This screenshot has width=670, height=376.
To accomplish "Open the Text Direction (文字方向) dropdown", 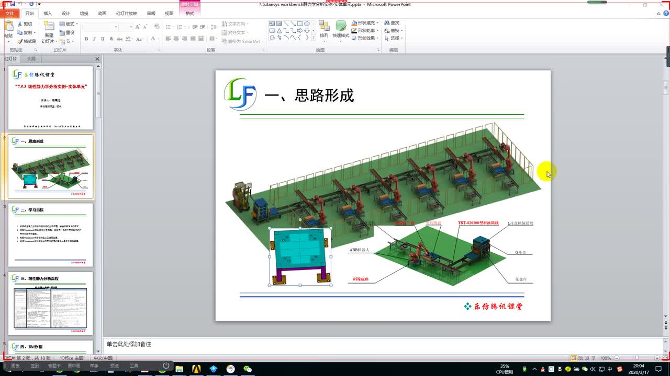I will (x=234, y=24).
